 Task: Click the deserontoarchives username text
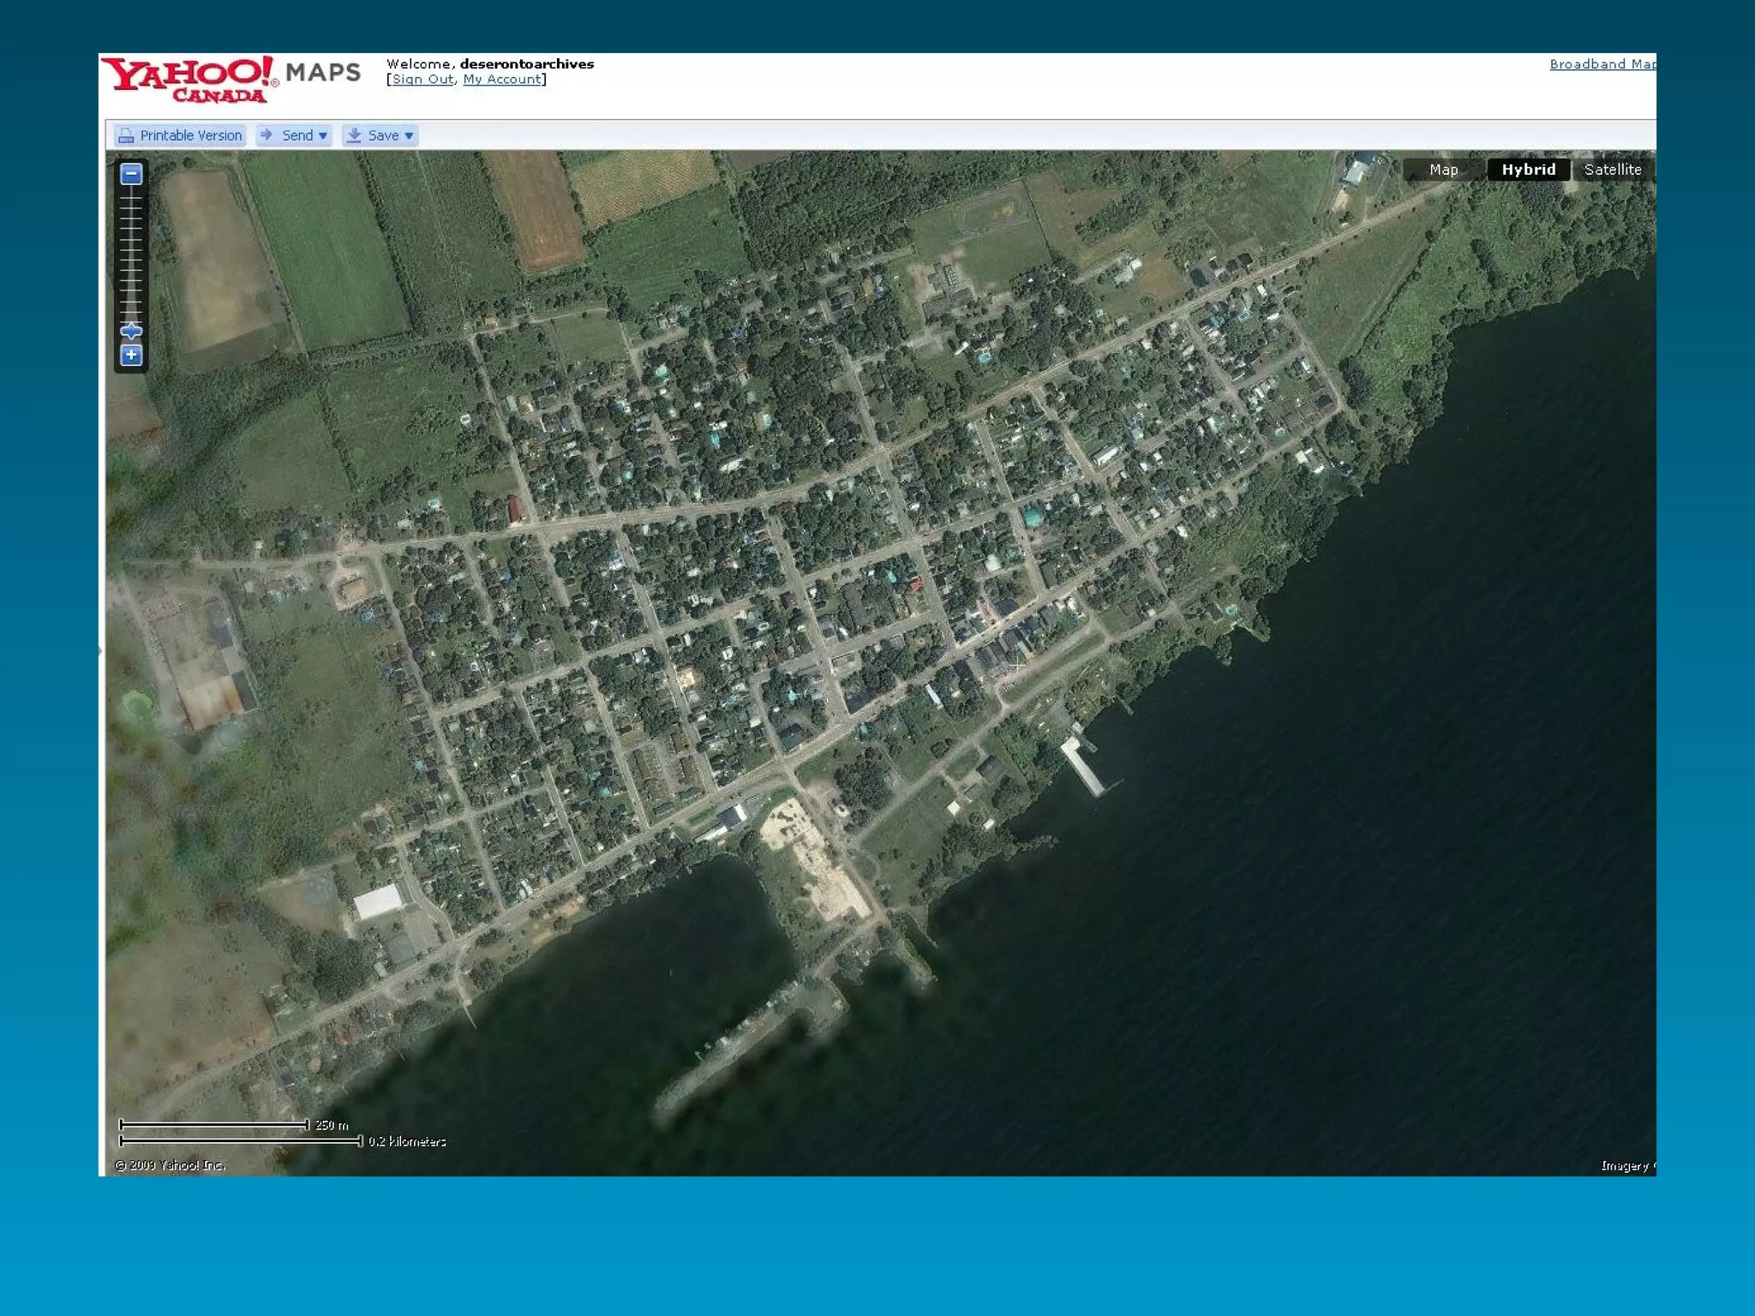click(526, 64)
